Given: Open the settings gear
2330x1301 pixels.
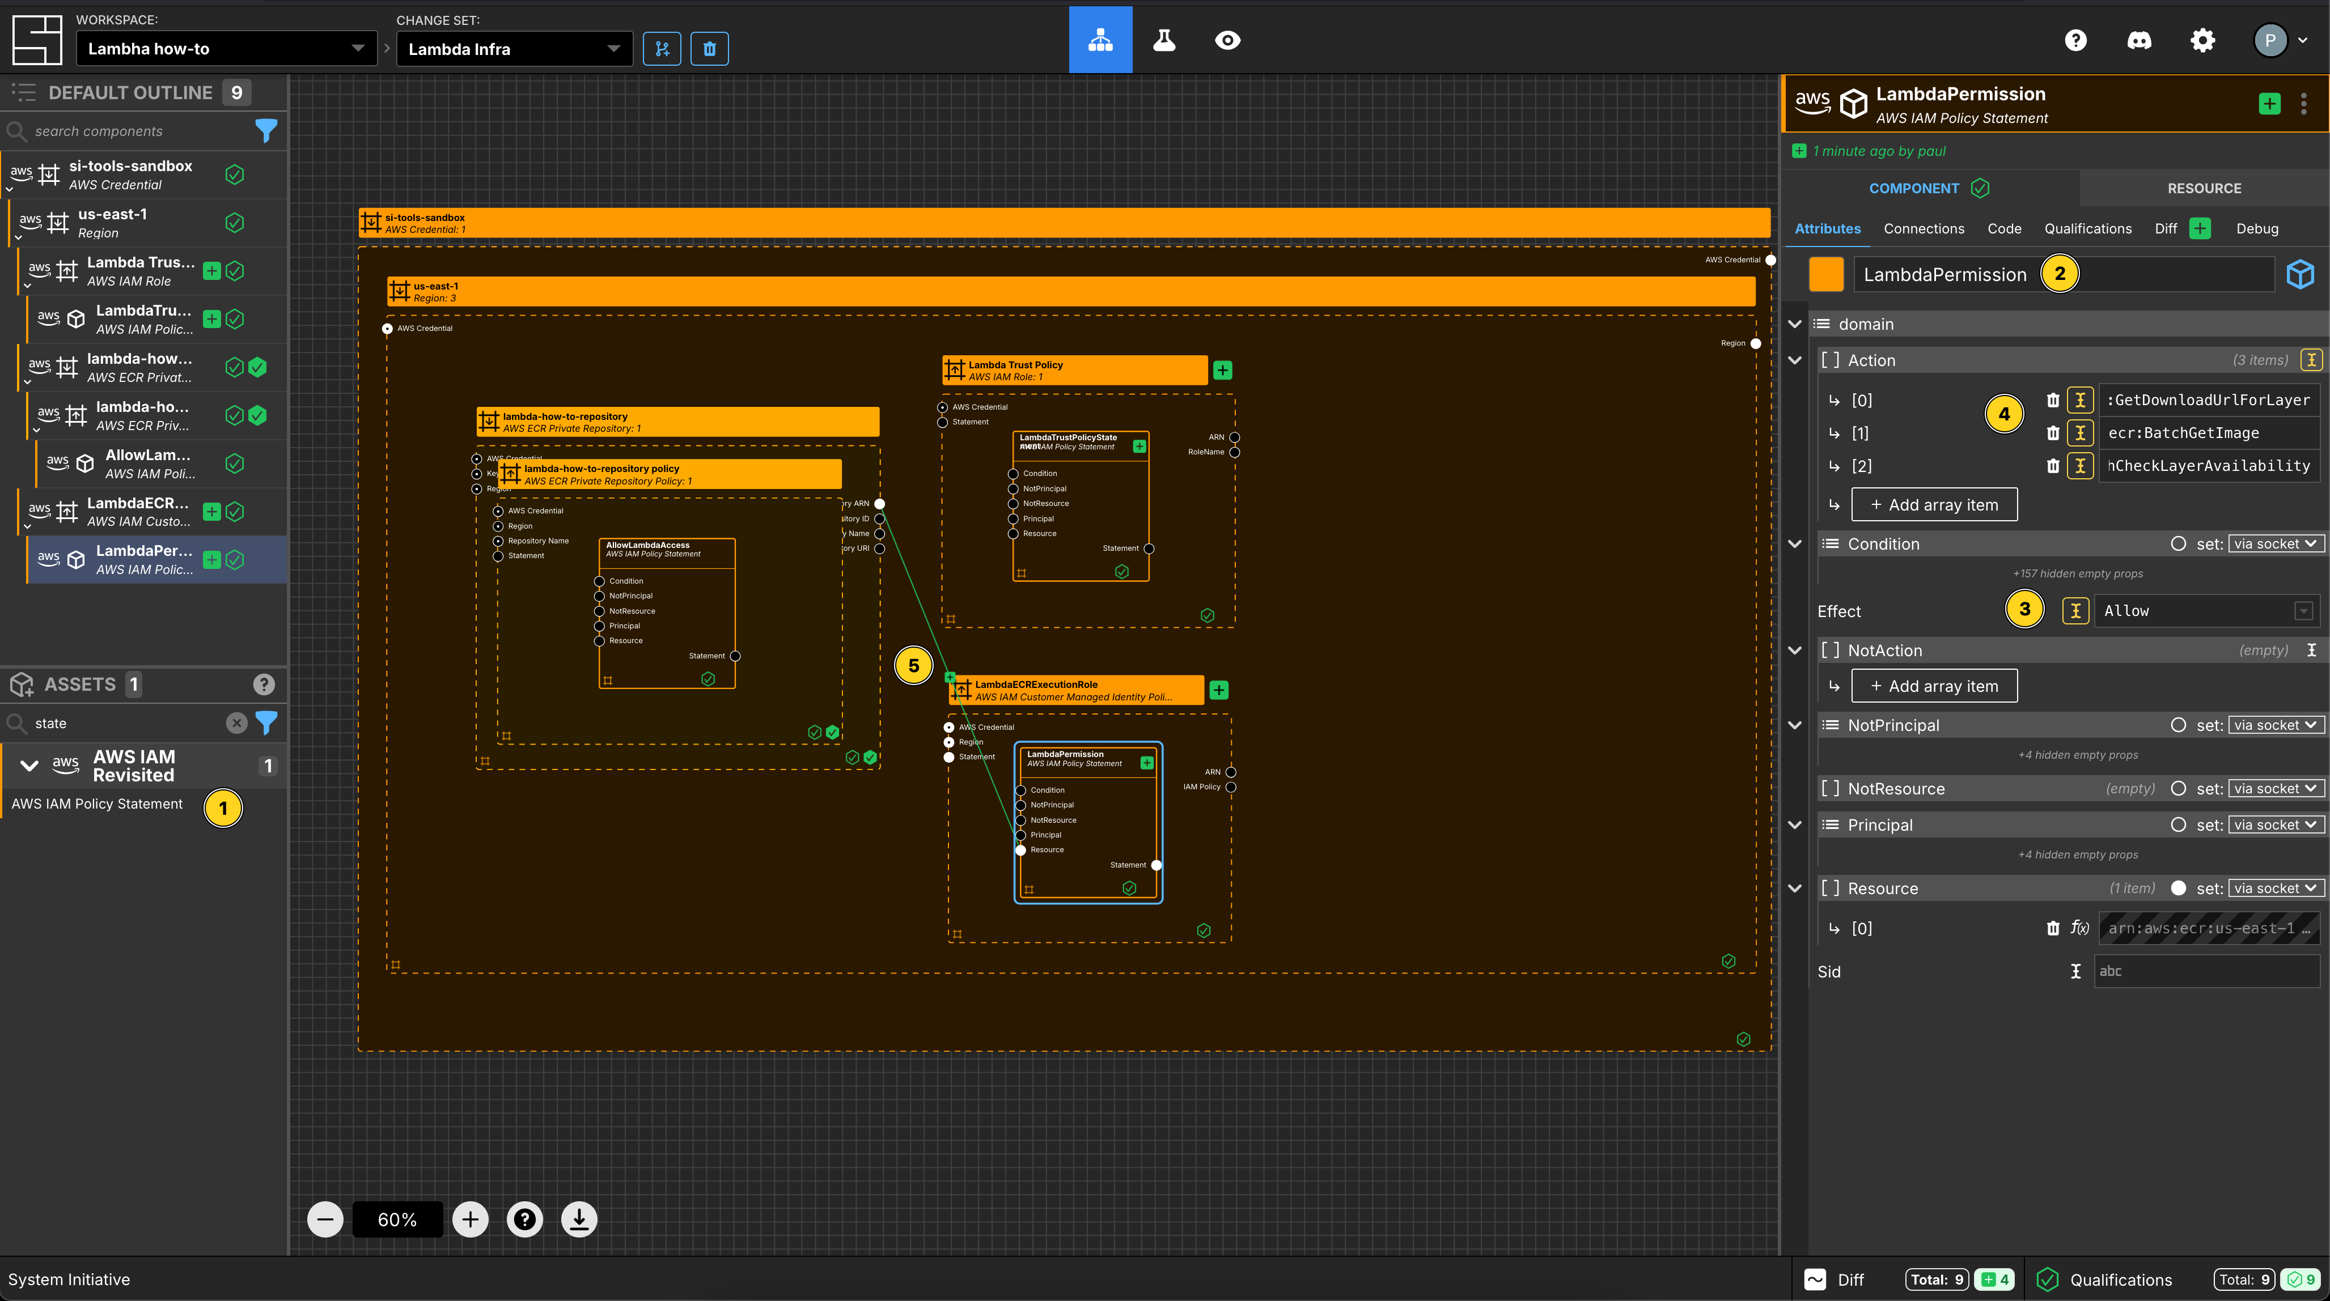Looking at the screenshot, I should click(x=2202, y=40).
